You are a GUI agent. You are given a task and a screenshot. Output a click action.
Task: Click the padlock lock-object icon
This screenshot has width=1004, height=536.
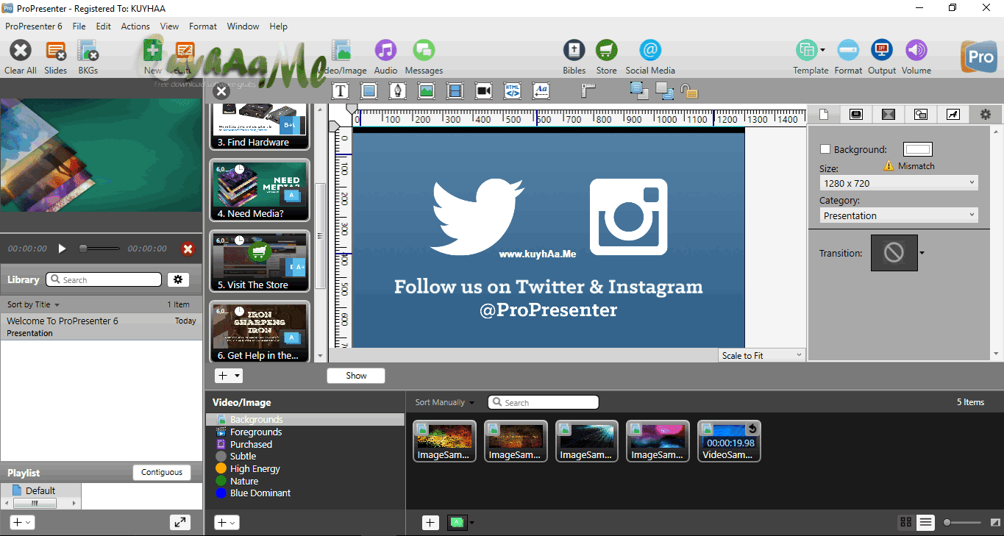[688, 90]
